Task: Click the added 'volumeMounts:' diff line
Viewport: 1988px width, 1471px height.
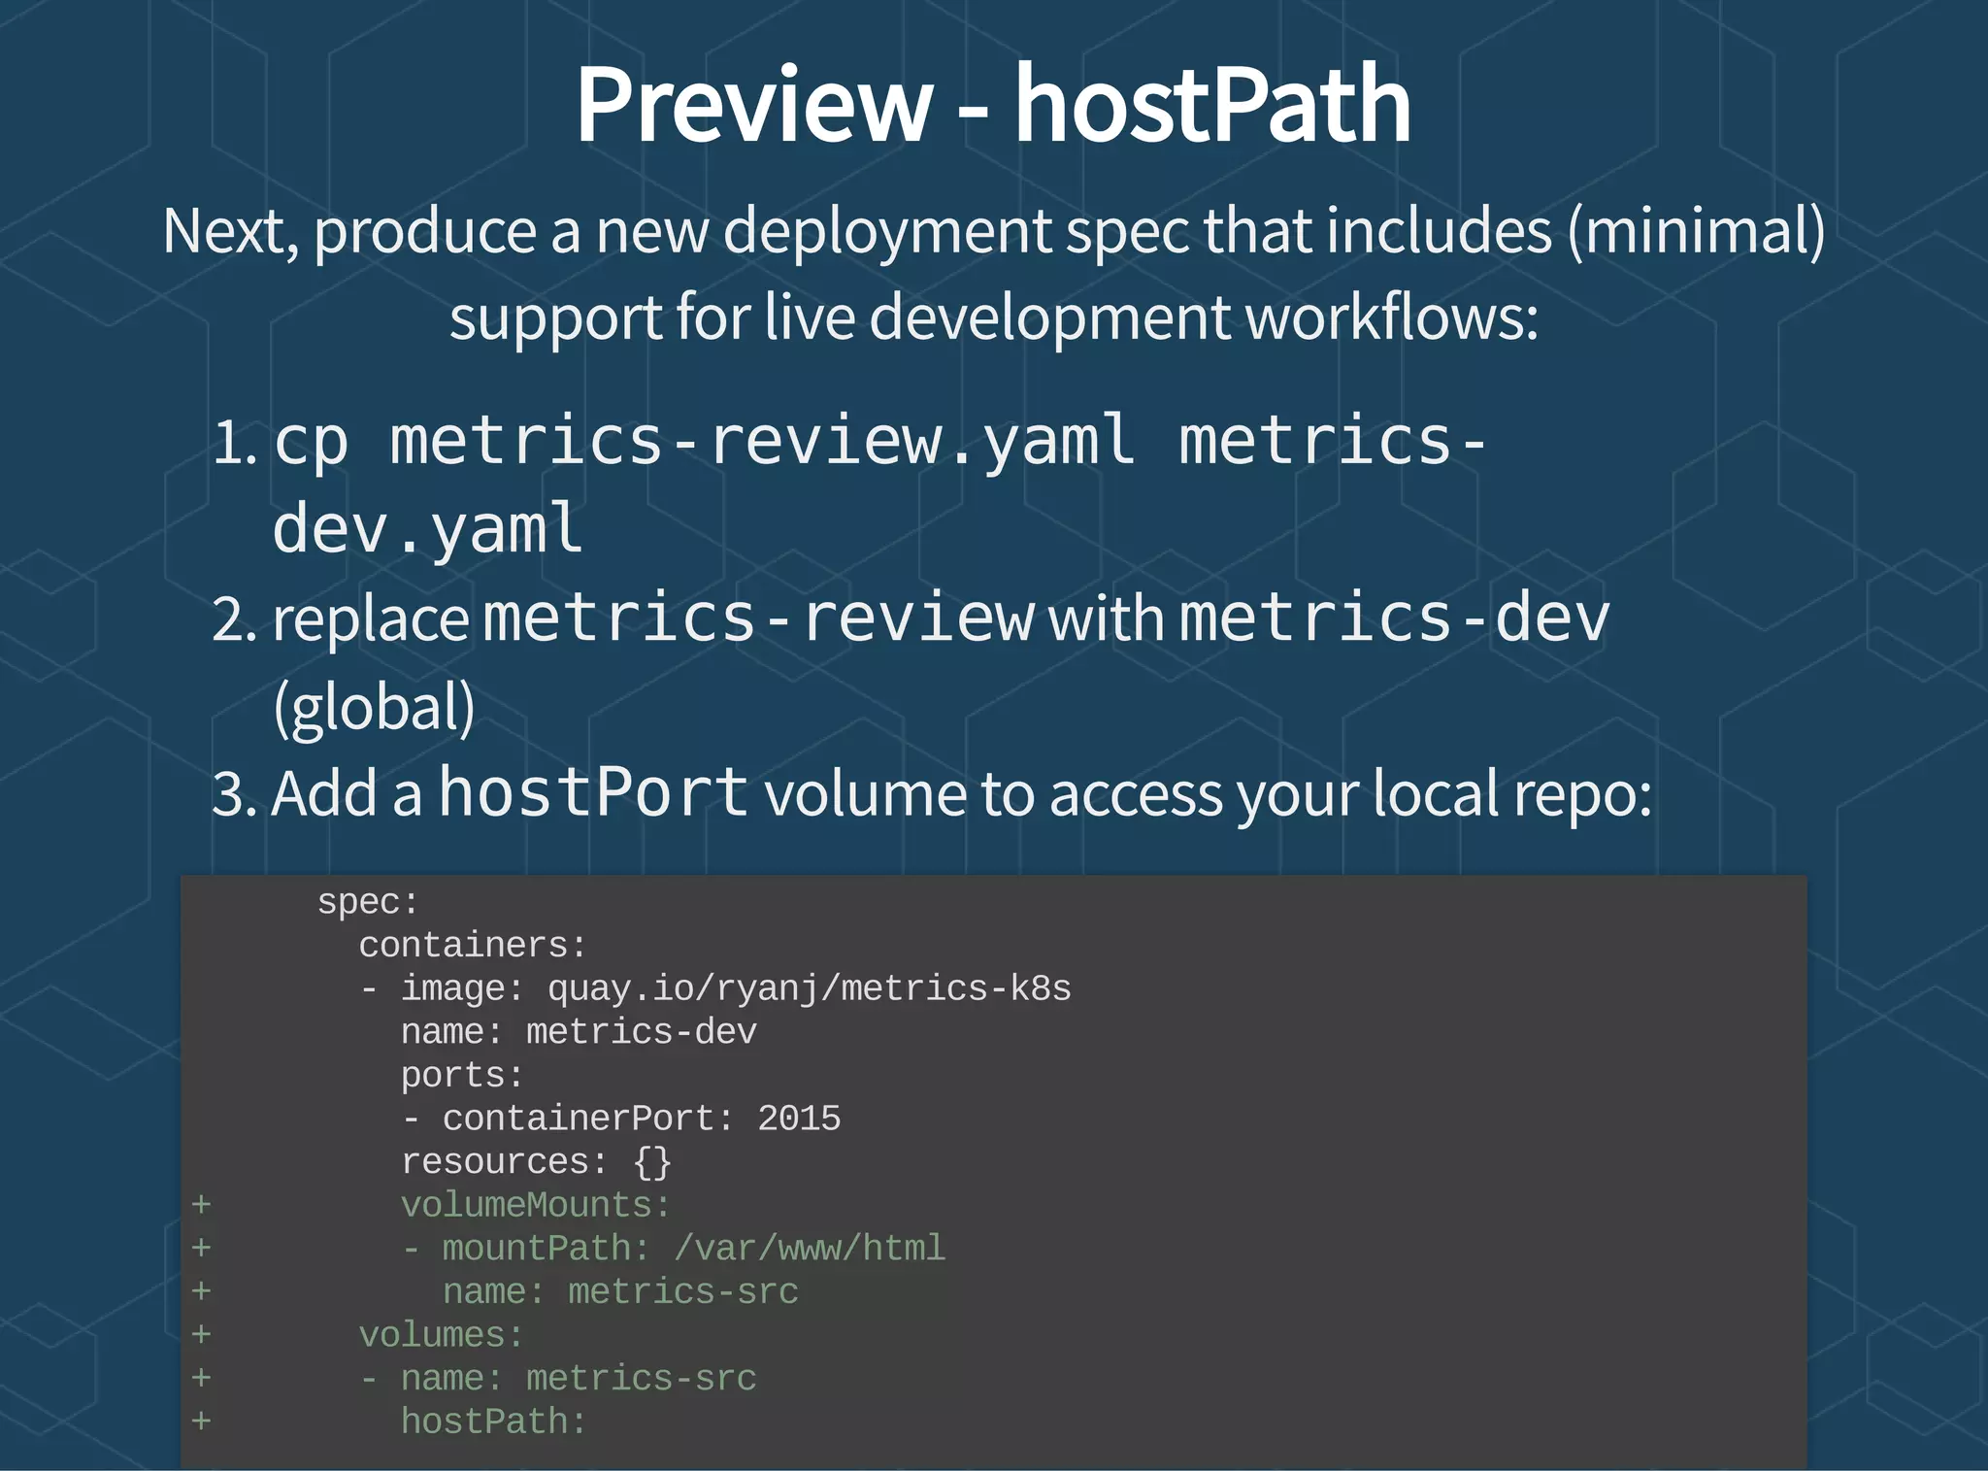Action: (x=536, y=1206)
